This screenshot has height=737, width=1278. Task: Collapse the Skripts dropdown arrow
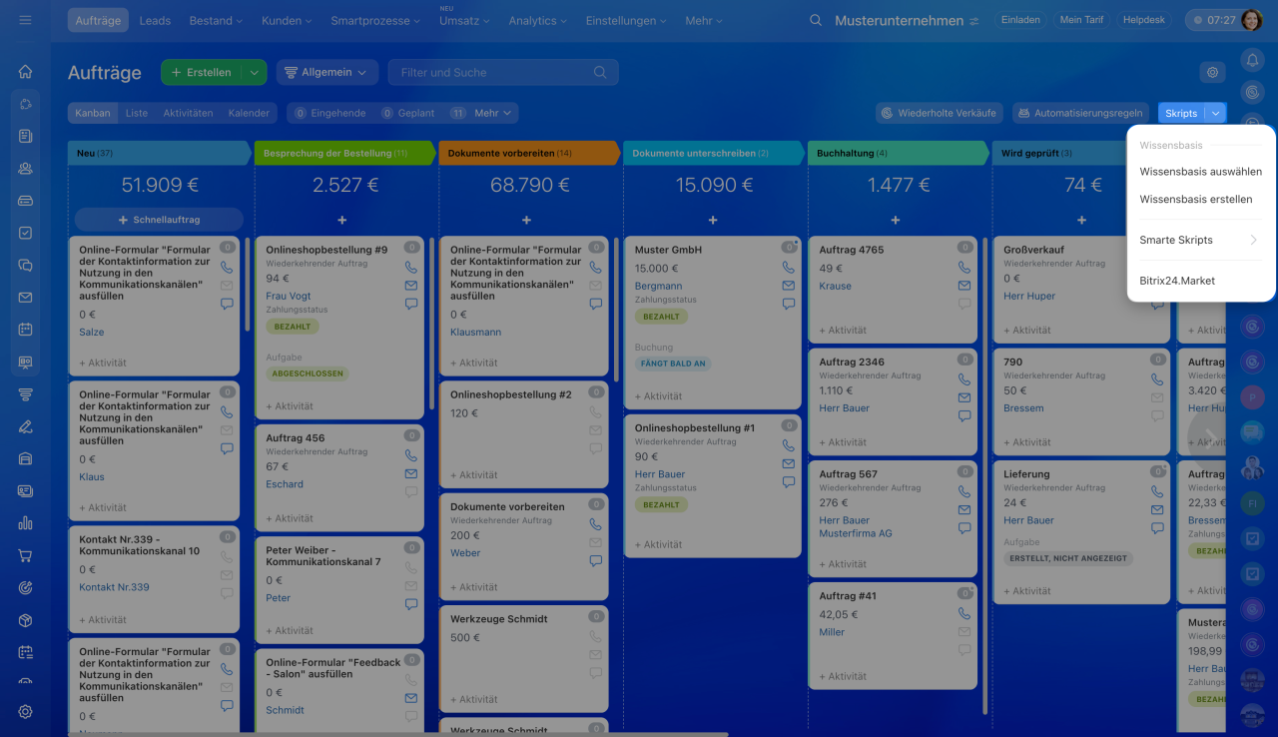point(1215,114)
